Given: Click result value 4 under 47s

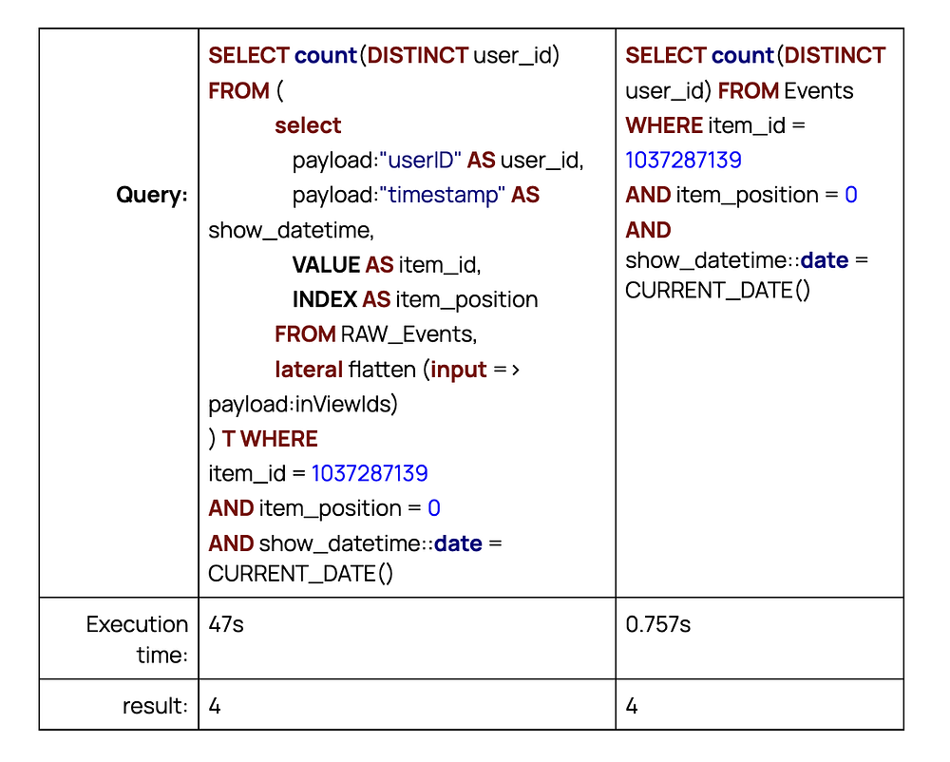Looking at the screenshot, I should pos(216,706).
